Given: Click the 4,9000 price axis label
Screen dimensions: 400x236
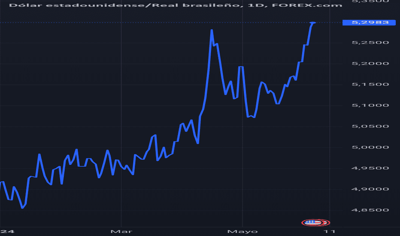Looking at the screenshot, I should (x=370, y=189).
